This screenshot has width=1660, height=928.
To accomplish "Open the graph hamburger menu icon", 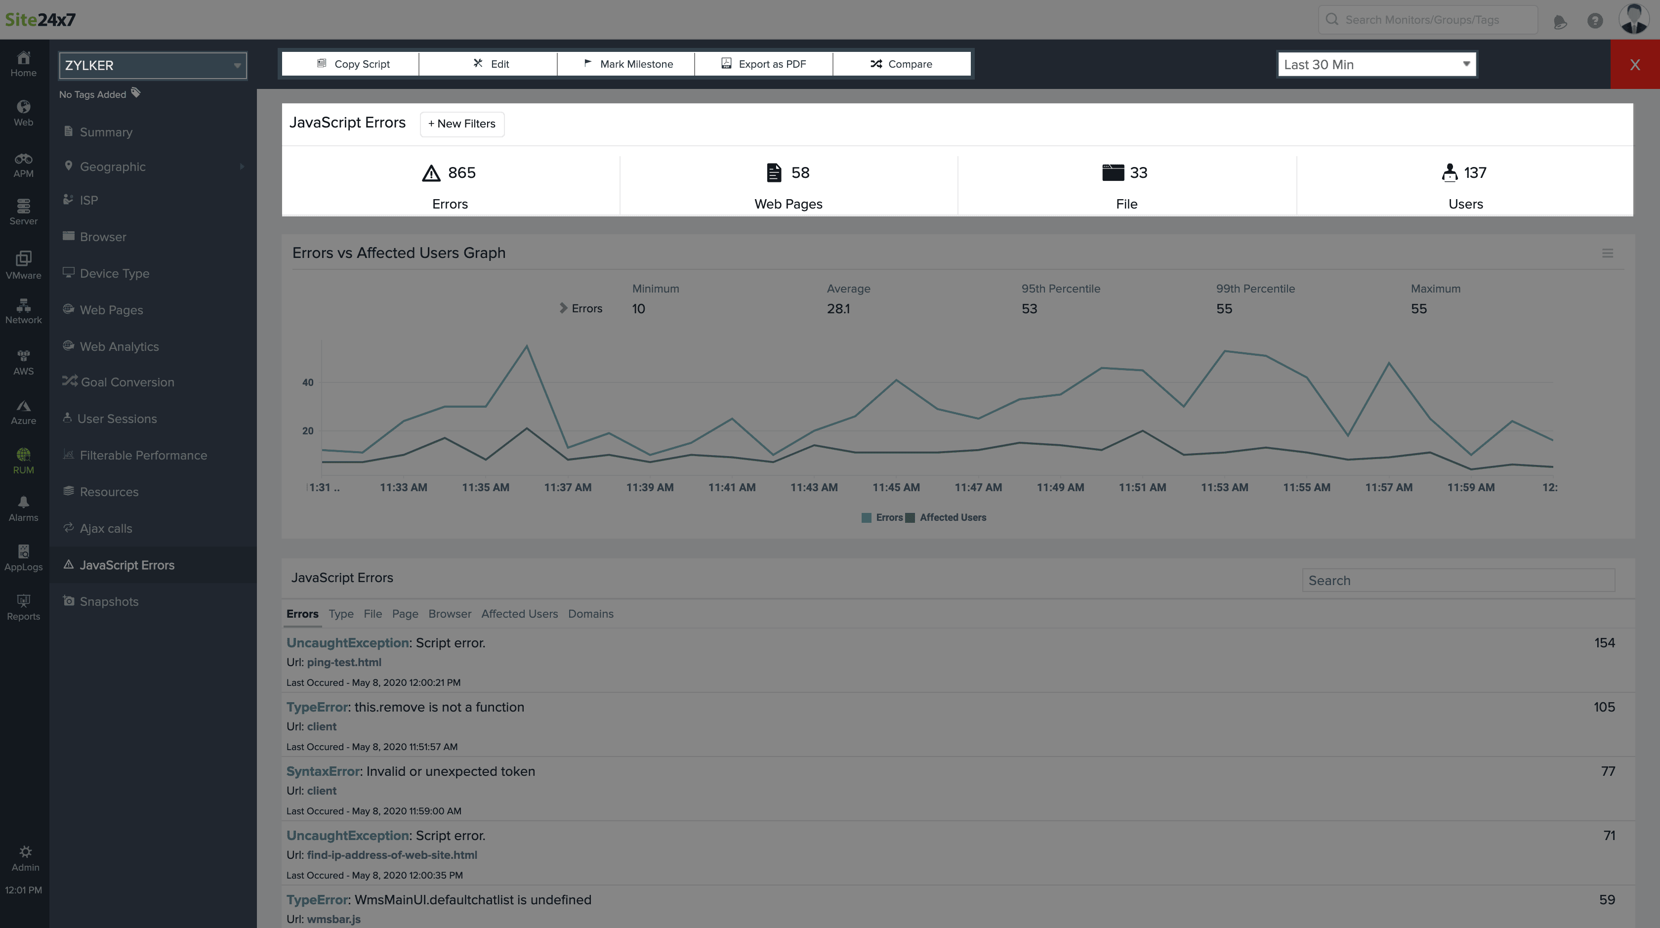I will click(x=1607, y=253).
